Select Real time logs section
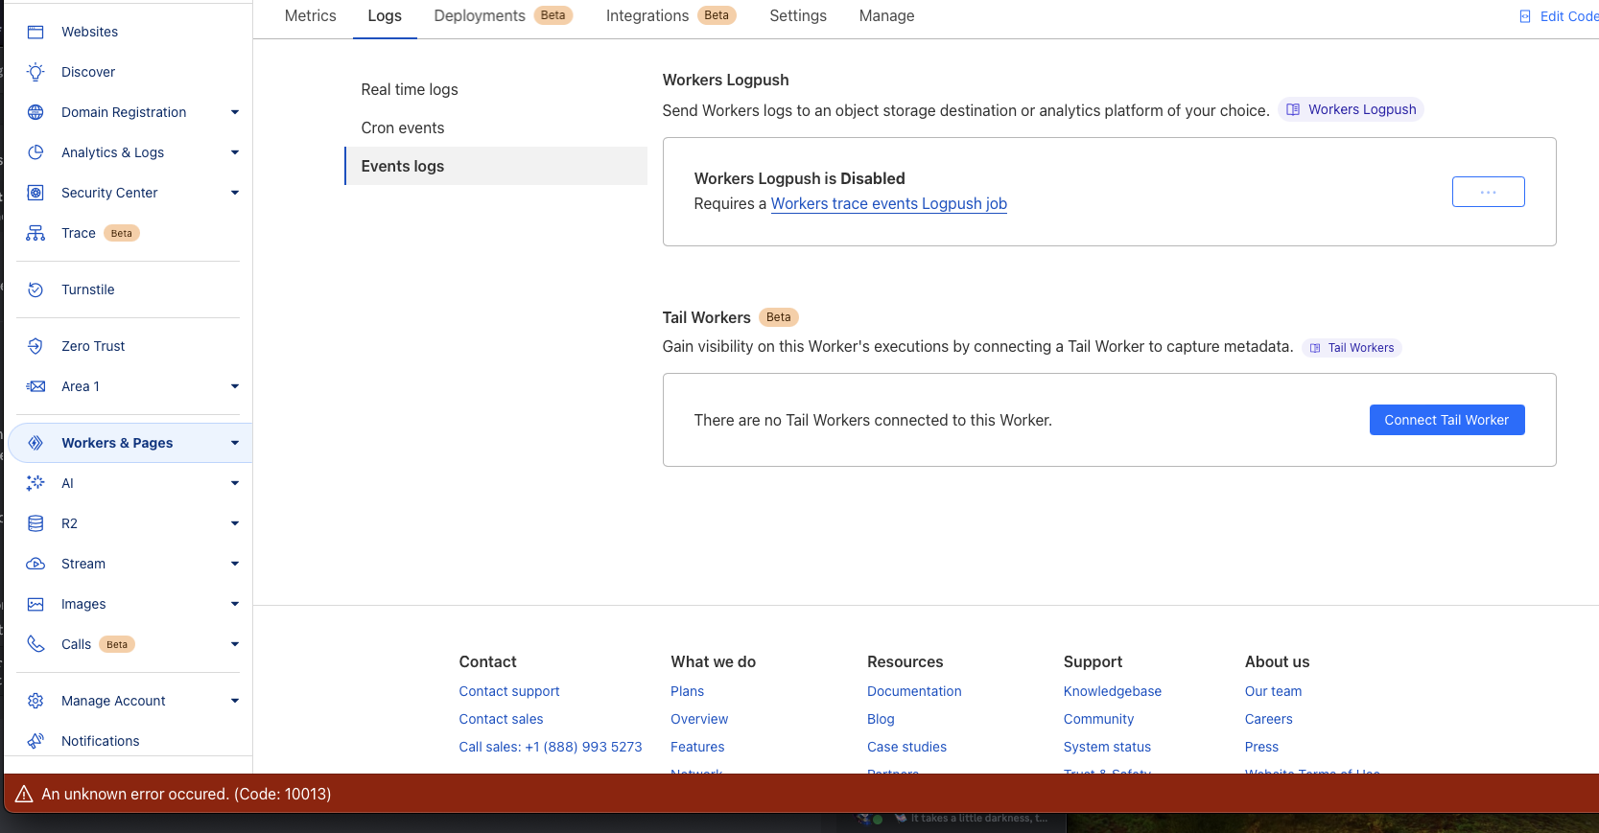Screen dimensions: 1599x833 [410, 89]
